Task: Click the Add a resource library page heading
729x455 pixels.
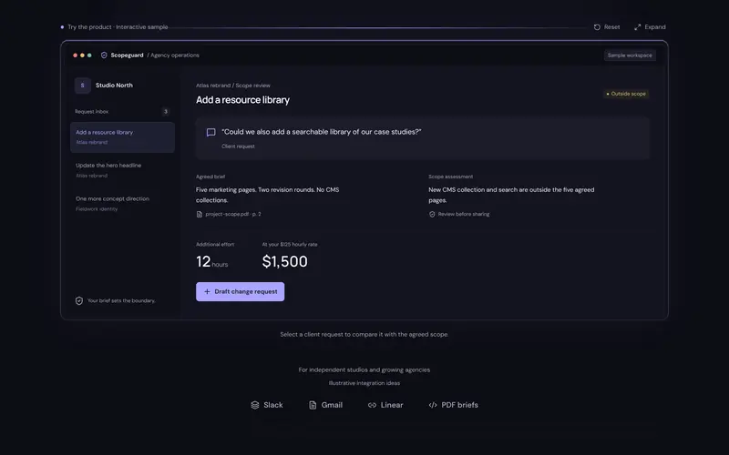Action: [x=242, y=100]
